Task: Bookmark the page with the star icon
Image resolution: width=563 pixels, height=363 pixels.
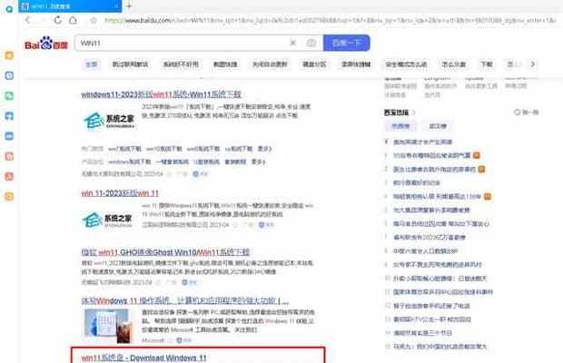Action: [x=94, y=21]
